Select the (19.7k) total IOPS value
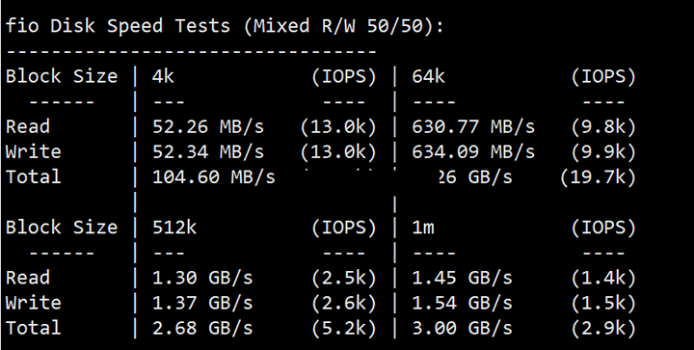 point(598,177)
